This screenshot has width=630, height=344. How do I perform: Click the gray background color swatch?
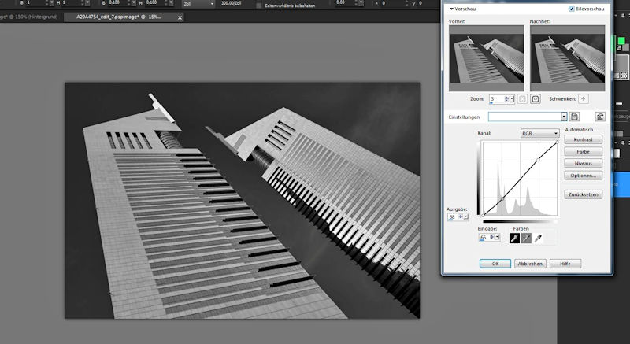coord(625,48)
